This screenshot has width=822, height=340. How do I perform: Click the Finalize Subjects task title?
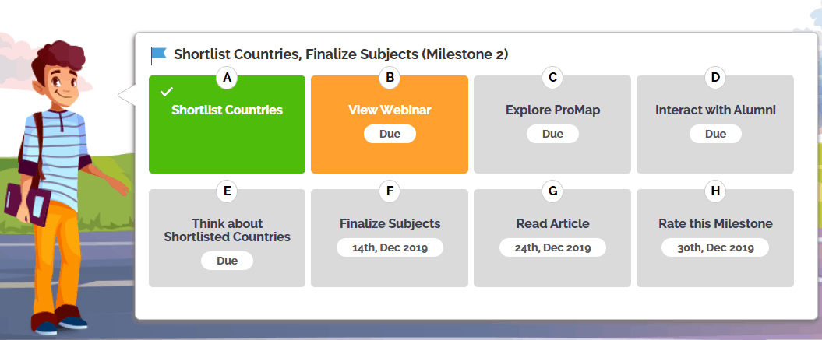point(390,224)
